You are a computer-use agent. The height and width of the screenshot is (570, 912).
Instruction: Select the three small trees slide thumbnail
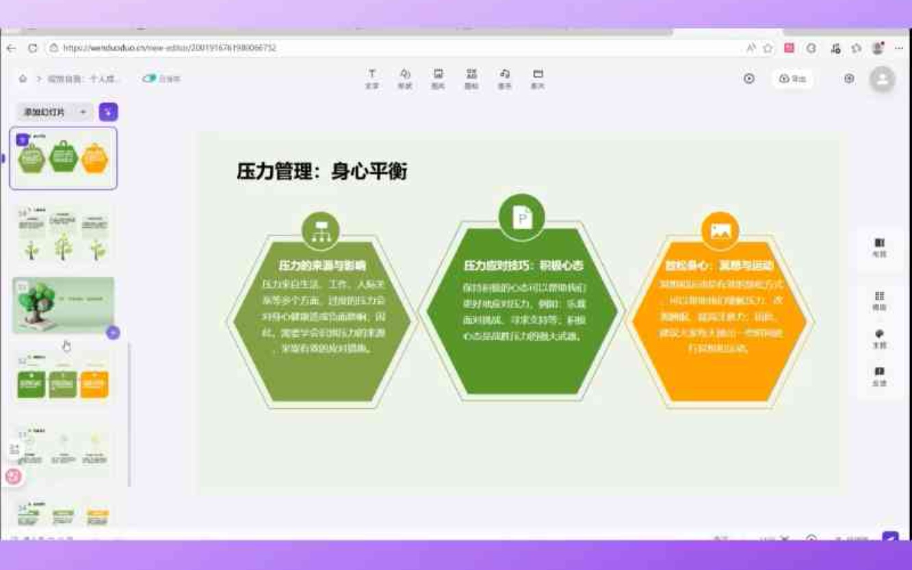coord(63,233)
